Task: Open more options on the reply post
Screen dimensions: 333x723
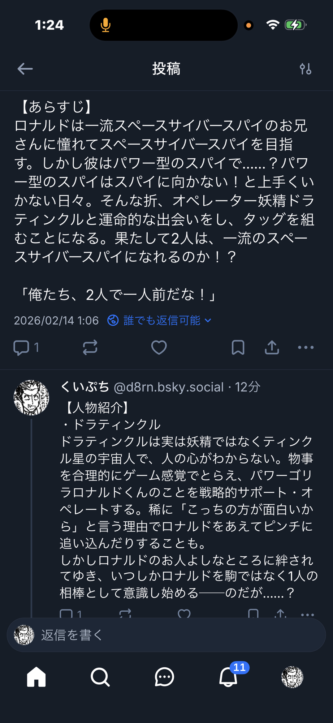Action: [307, 614]
